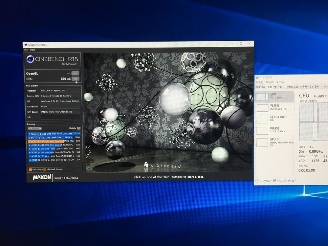Image resolution: width=328 pixels, height=246 pixels.
Task: Switch to the 프로세스 tab
Action: click(x=260, y=87)
